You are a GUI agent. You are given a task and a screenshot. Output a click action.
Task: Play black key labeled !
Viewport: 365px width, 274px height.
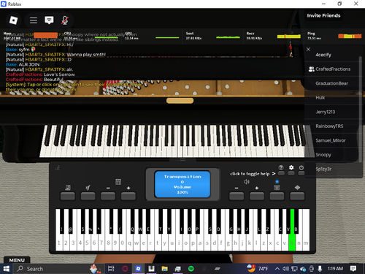(x=62, y=221)
